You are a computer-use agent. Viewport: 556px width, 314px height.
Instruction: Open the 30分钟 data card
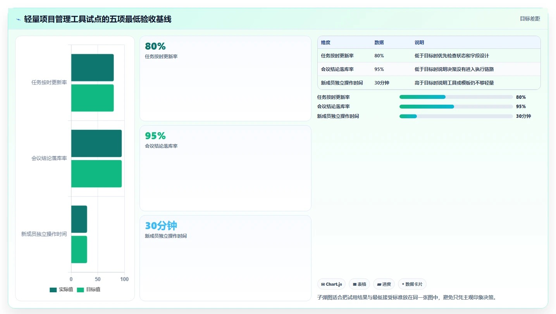pos(225,258)
